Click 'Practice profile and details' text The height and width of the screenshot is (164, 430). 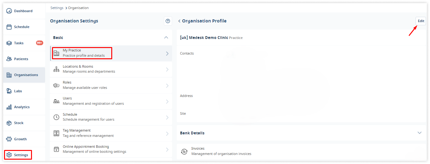point(84,56)
